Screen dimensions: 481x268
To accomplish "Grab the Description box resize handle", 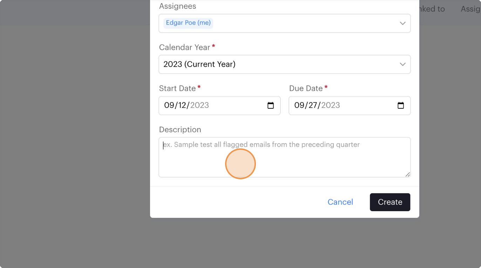I will (x=407, y=174).
